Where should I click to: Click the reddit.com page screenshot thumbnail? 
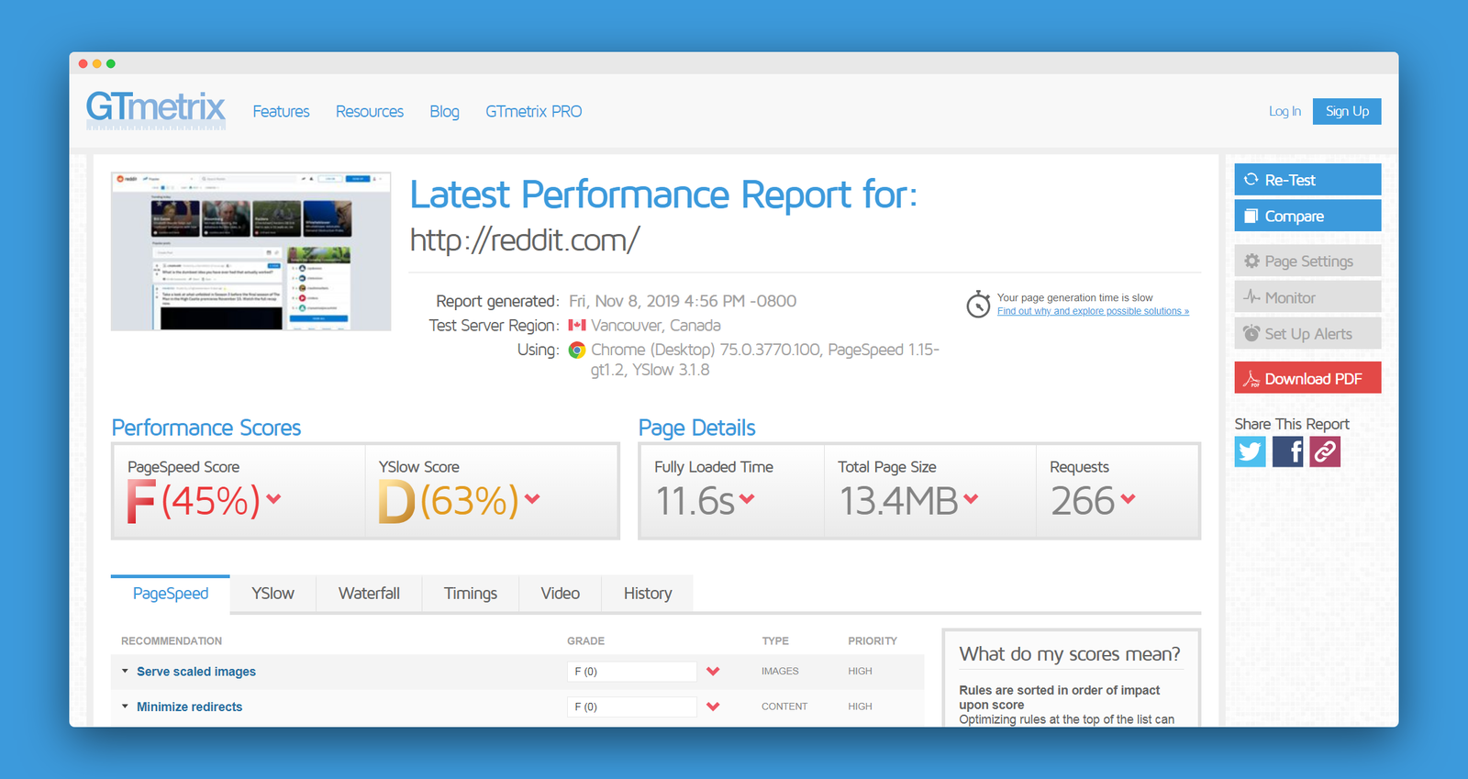(250, 251)
